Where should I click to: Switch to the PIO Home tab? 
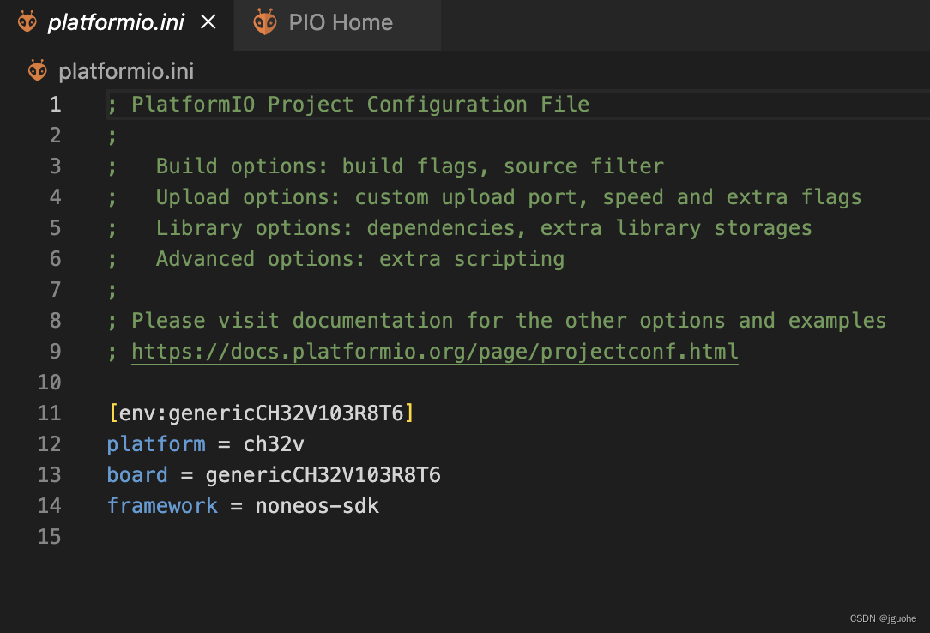340,22
